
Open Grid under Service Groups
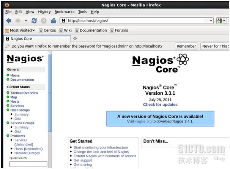click(17, 131)
